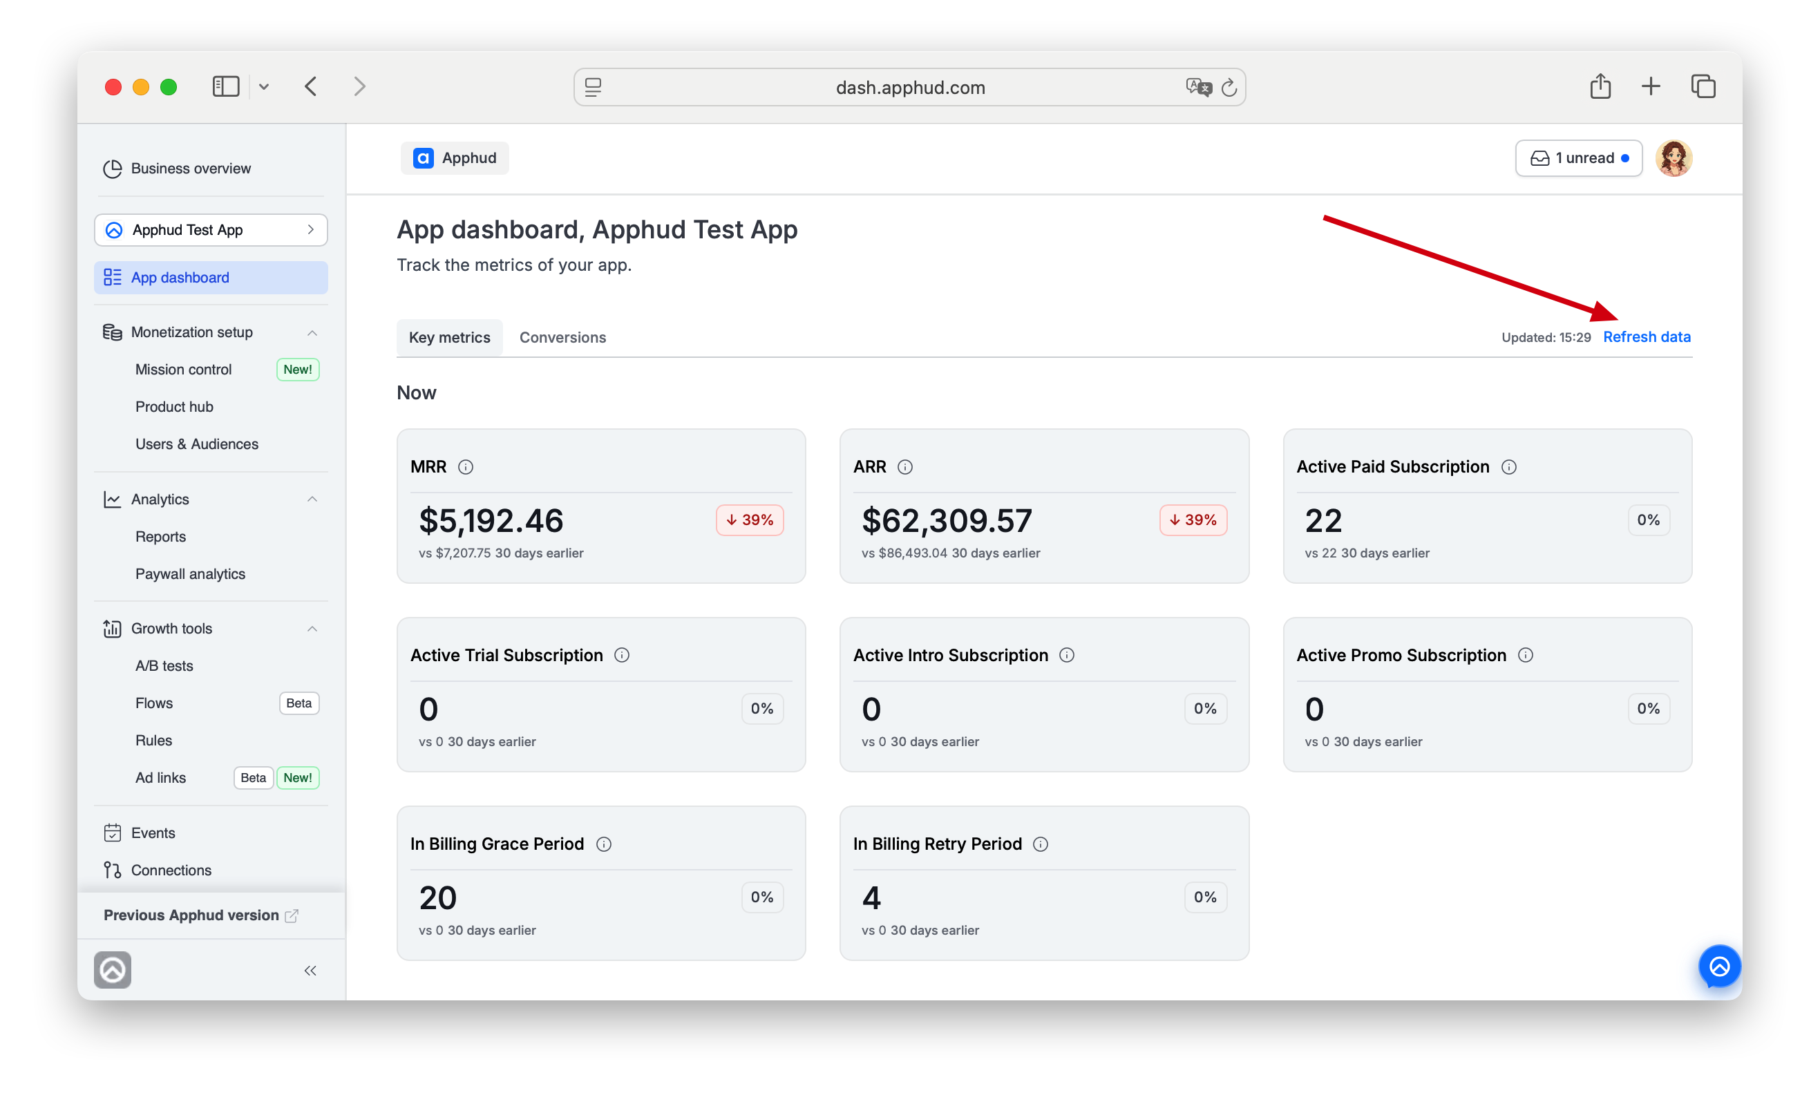
Task: Open Business overview in sidebar
Action: coord(178,169)
